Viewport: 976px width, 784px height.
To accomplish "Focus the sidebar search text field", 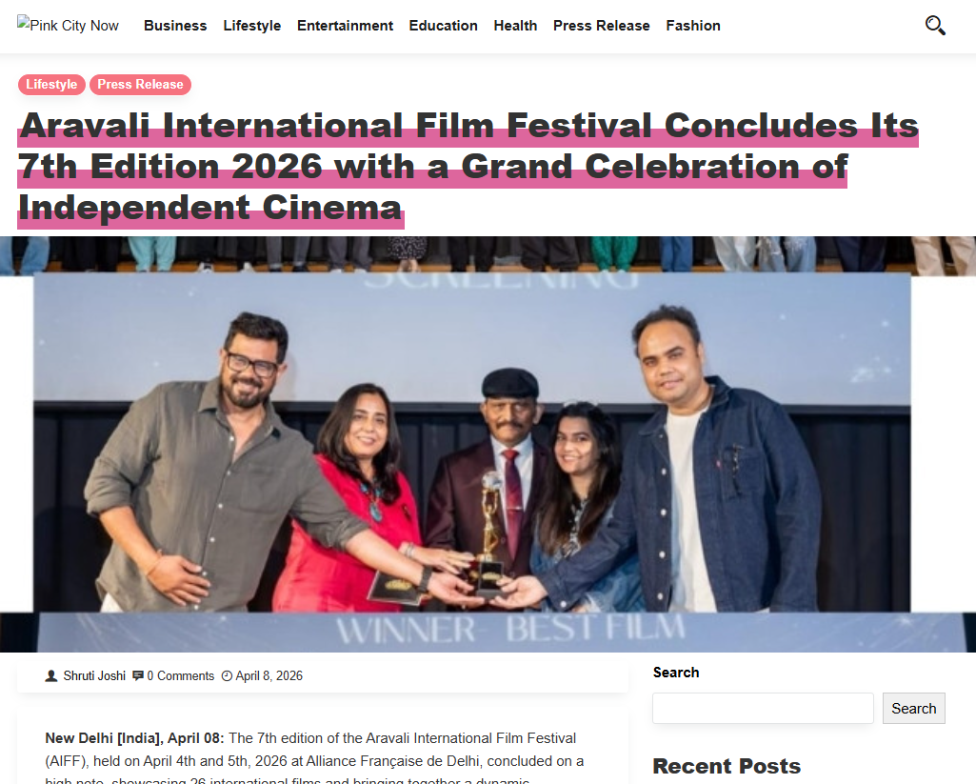I will [763, 708].
